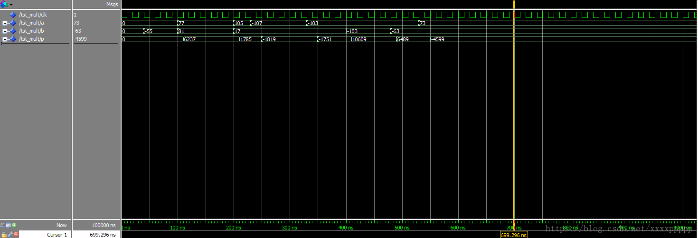Click value -4599 in Msgs column

pos(80,39)
